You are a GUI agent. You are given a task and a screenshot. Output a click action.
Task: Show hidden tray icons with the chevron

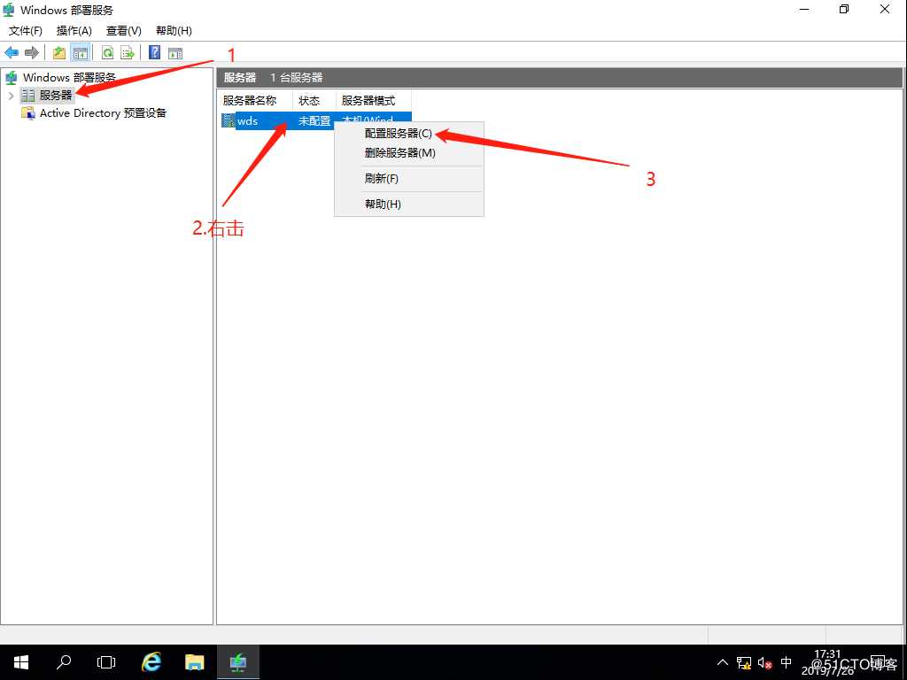coord(723,662)
